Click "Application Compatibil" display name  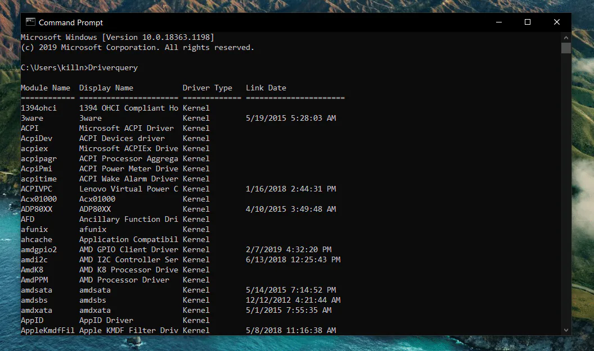click(x=128, y=239)
